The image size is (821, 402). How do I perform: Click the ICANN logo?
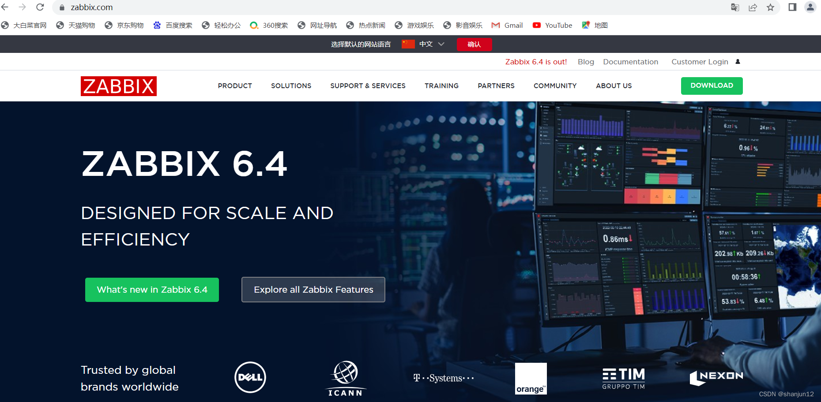(x=346, y=379)
